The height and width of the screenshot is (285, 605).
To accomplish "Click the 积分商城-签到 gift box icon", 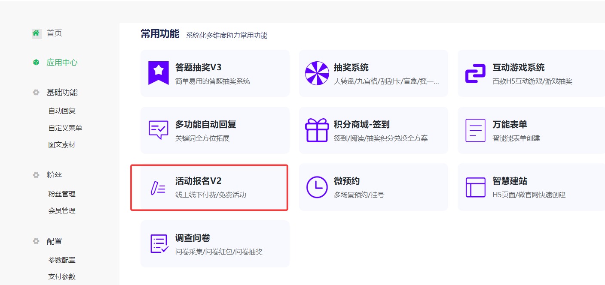I will pyautogui.click(x=317, y=130).
